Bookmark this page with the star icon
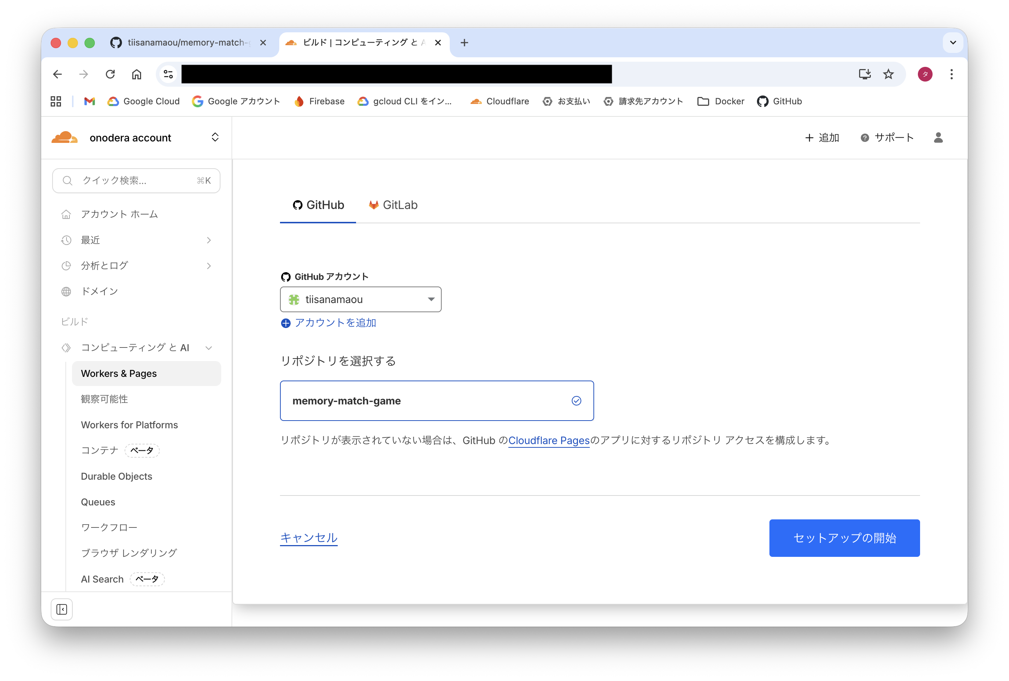Viewport: 1009px width, 681px height. pos(888,74)
